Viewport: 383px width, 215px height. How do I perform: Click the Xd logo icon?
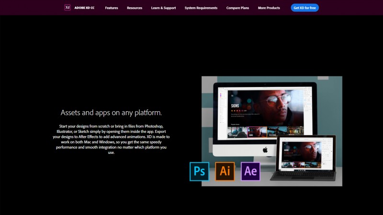pos(68,8)
